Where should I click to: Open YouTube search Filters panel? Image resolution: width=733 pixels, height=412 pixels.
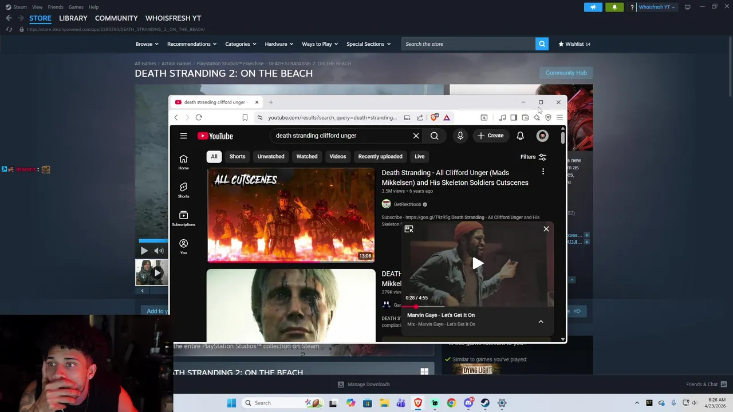tap(533, 157)
